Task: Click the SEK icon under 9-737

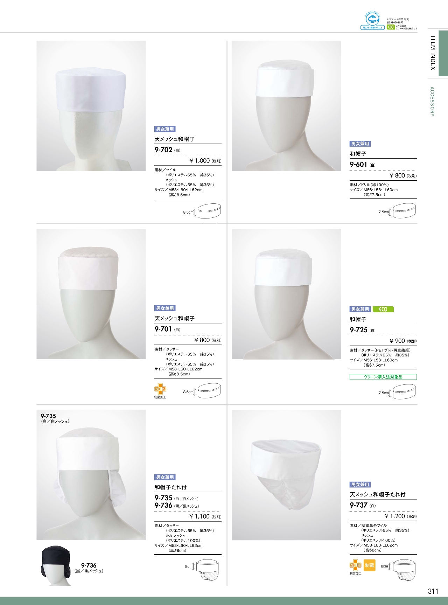Action: pyautogui.click(x=356, y=565)
